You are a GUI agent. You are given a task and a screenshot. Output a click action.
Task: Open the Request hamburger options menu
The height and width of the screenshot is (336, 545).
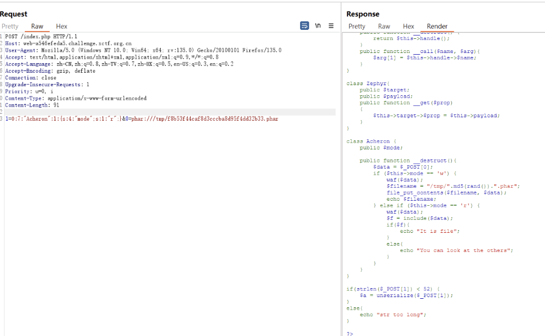pyautogui.click(x=331, y=26)
